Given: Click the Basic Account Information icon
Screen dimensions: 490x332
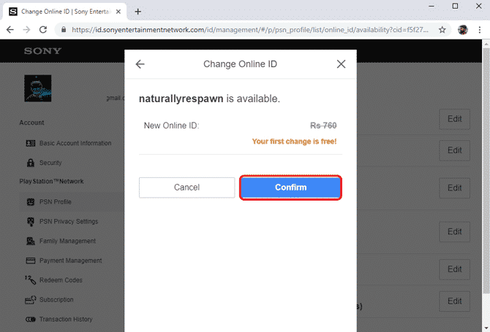Looking at the screenshot, I should (30, 143).
